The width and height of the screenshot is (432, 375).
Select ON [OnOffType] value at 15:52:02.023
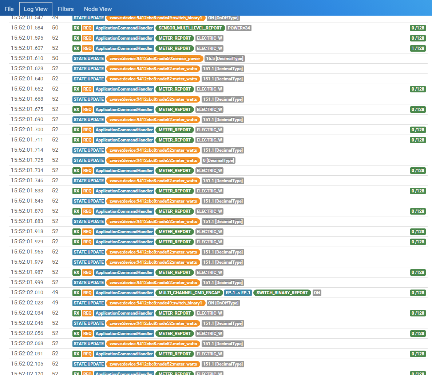click(223, 303)
